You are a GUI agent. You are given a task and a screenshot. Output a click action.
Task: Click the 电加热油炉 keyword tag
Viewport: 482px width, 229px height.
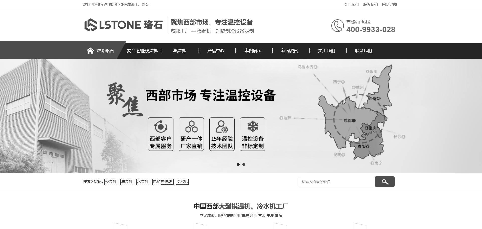pyautogui.click(x=163, y=182)
